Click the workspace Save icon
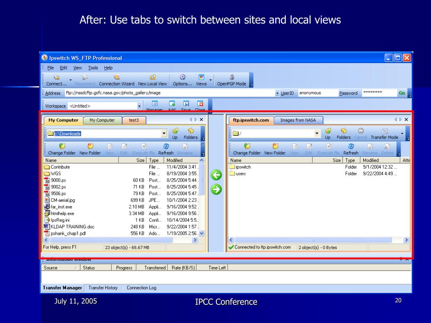Viewport: 431px width, 323px height. tap(186, 106)
